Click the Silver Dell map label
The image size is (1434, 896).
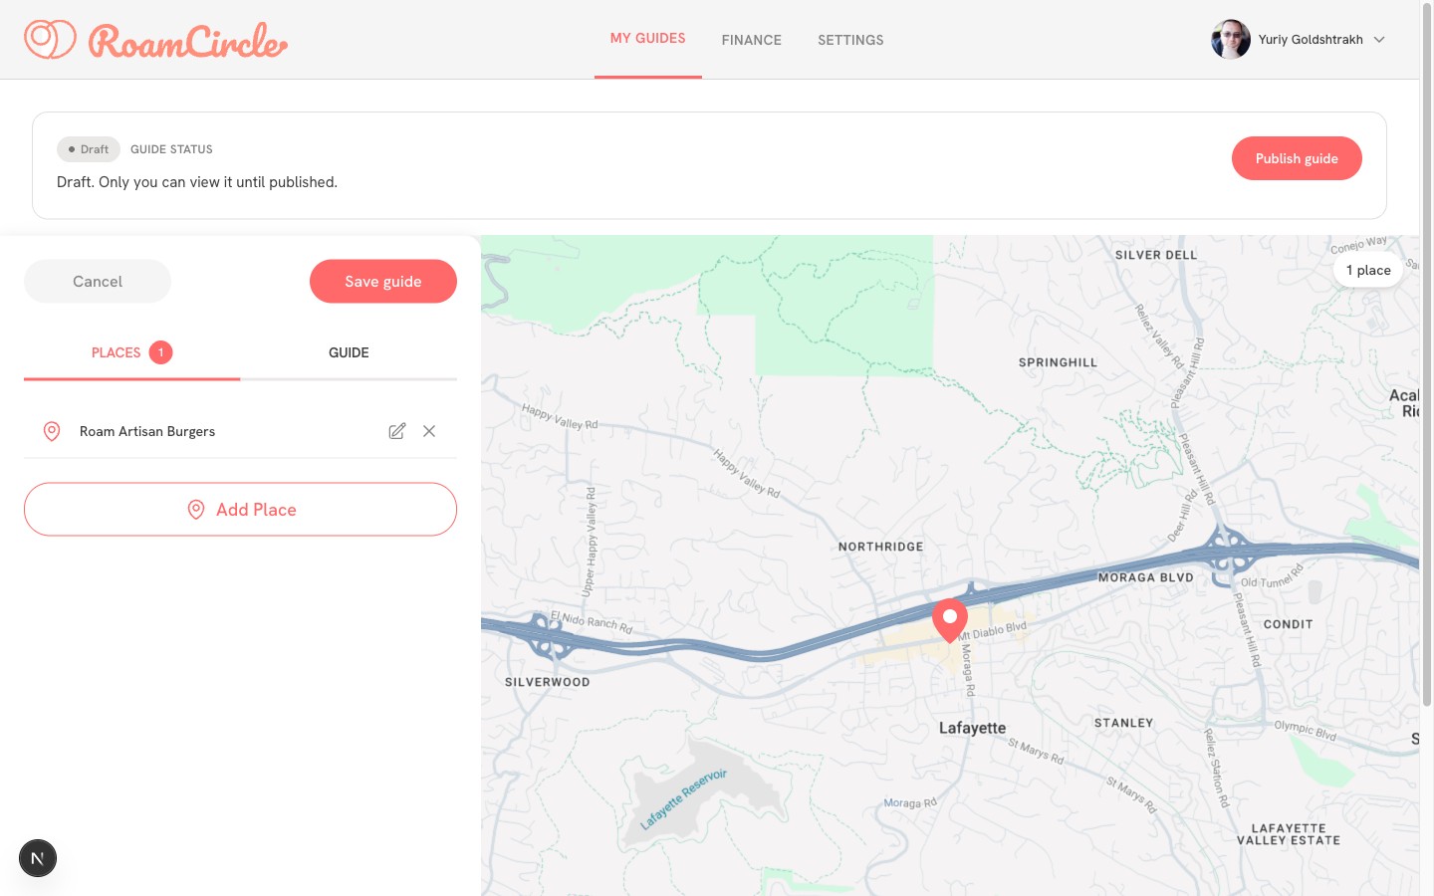point(1156,255)
